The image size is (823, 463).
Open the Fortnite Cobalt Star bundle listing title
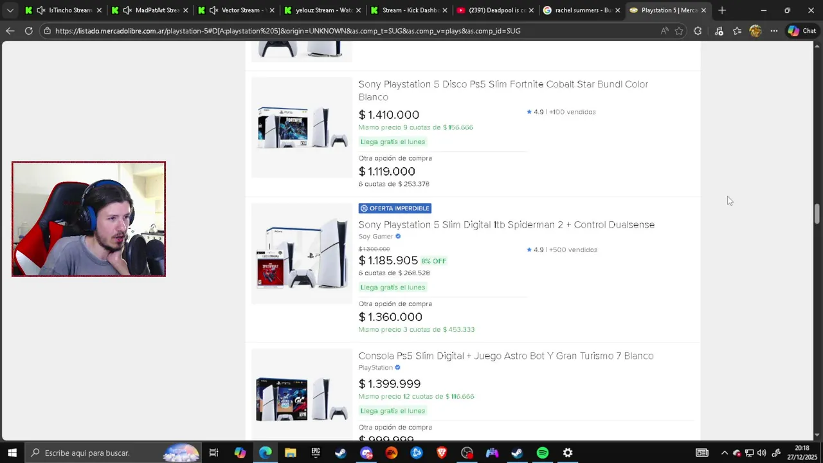coord(503,91)
